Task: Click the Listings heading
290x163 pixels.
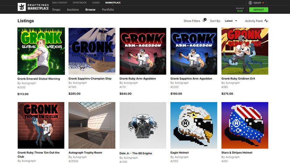Action: (x=26, y=21)
